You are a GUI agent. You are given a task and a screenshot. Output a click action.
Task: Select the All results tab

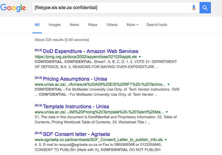coord(37,25)
